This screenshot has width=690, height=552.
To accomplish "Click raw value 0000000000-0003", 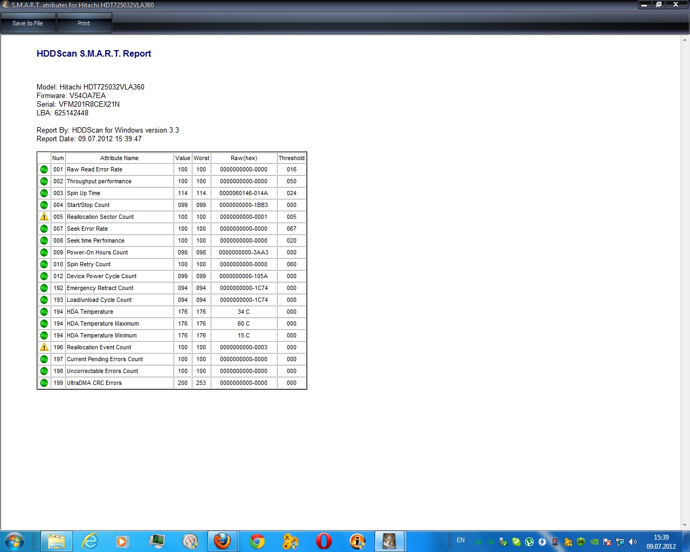I will 244,347.
